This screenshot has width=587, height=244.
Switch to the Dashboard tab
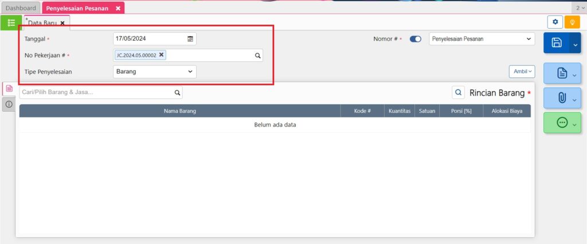tap(21, 8)
